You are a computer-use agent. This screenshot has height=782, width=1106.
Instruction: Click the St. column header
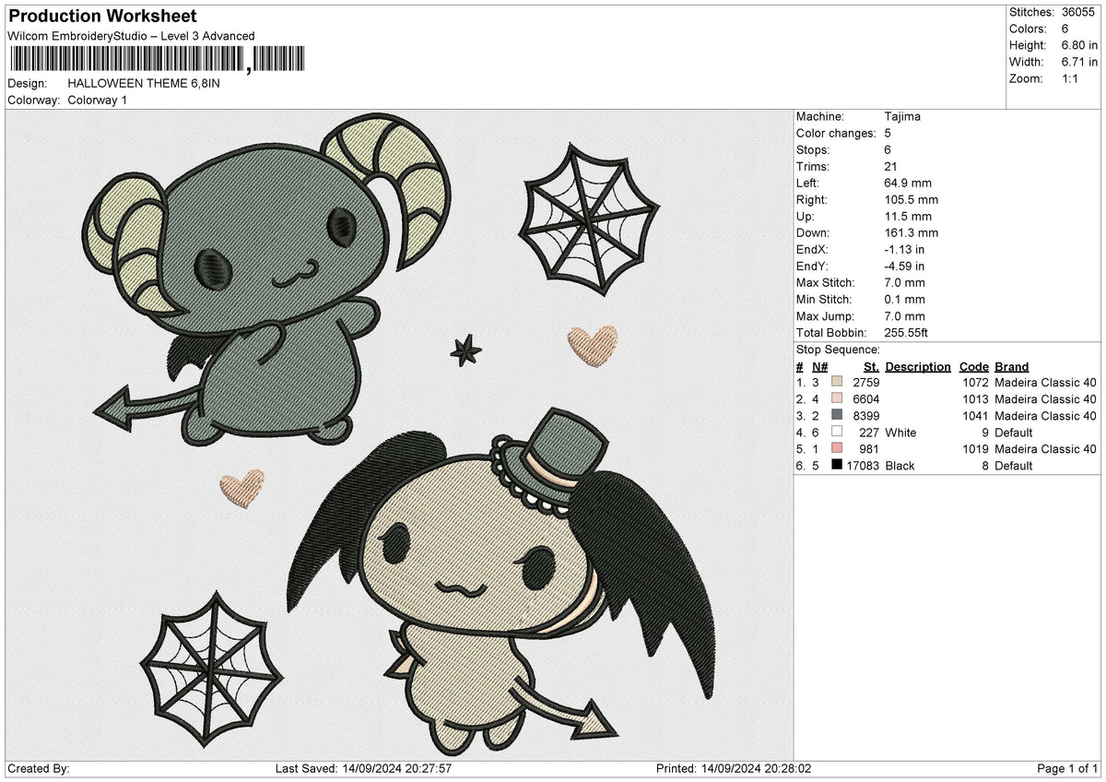click(x=871, y=367)
